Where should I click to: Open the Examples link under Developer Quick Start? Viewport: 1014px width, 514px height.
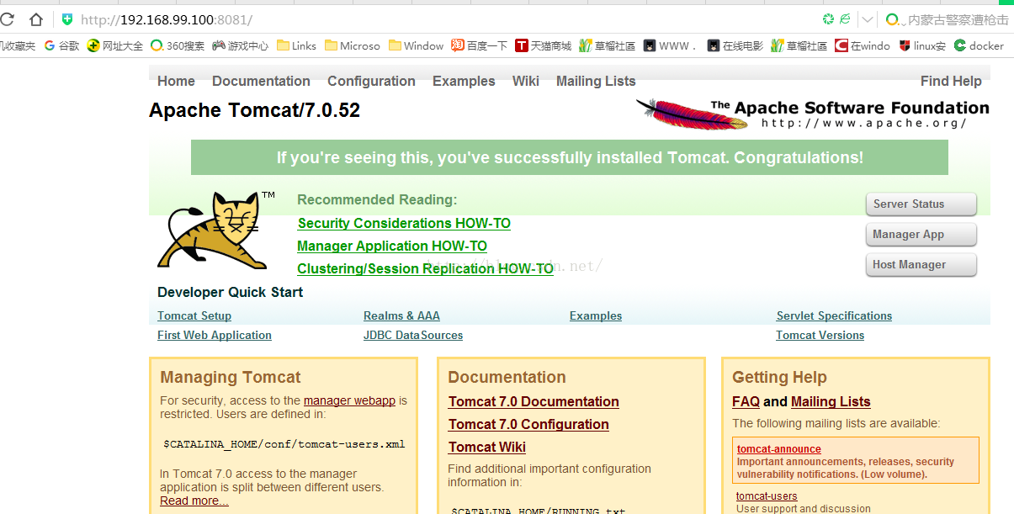(x=596, y=315)
